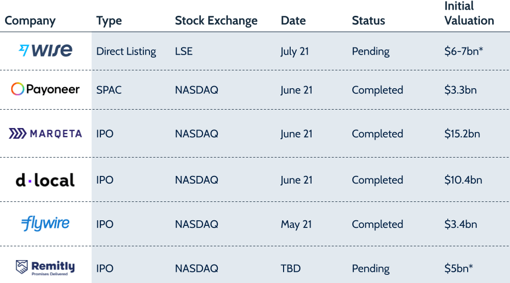Viewport: 510px width, 283px height.
Task: Click the Payoneer logo
Action: click(x=45, y=90)
